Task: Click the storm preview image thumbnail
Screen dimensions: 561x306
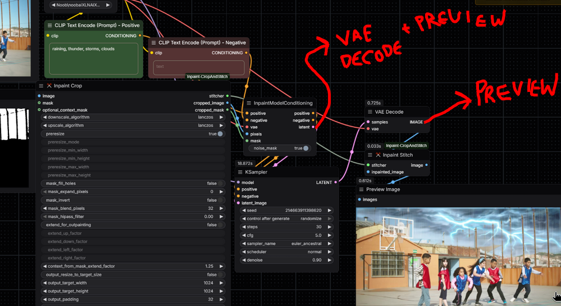Action: pos(458,257)
